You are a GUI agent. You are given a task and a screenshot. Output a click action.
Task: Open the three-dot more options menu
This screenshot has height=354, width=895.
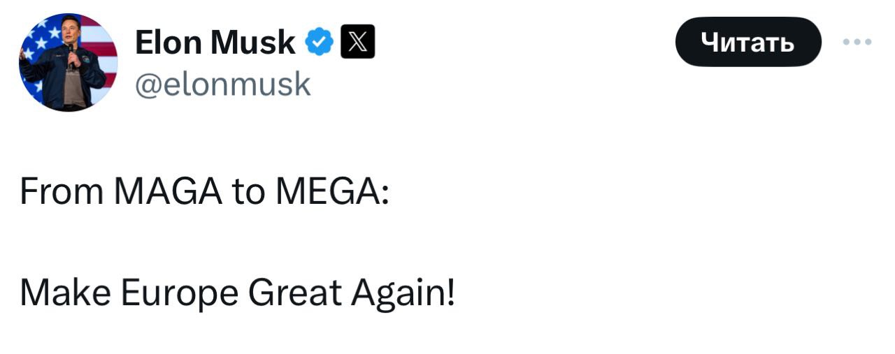click(857, 43)
